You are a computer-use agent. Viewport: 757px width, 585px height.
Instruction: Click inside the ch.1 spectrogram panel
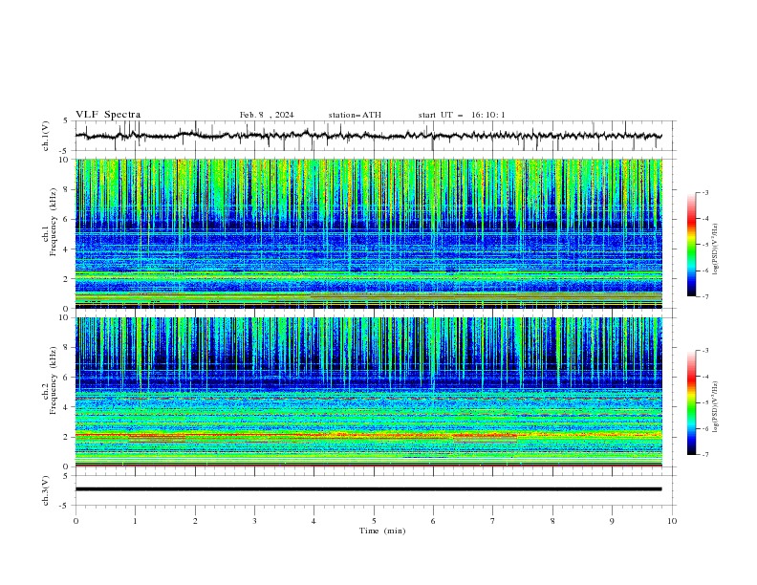pos(369,233)
